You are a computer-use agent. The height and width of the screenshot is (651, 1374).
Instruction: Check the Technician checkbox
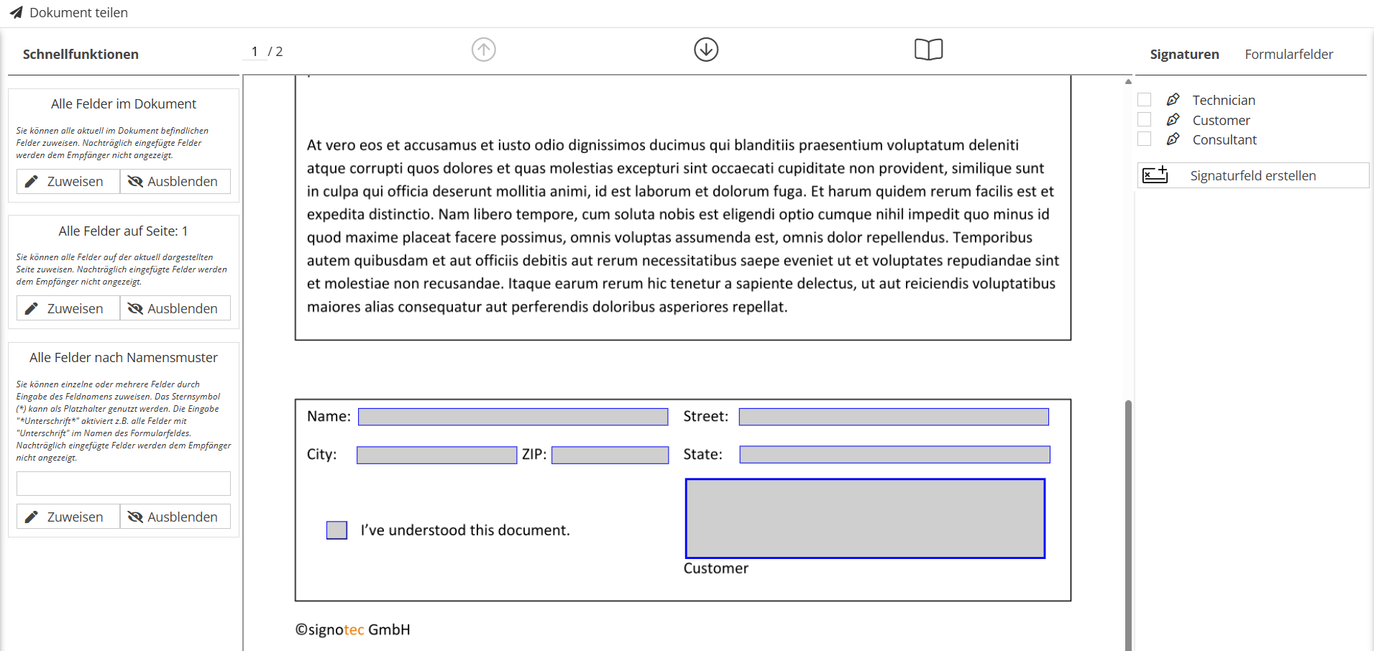pyautogui.click(x=1145, y=99)
